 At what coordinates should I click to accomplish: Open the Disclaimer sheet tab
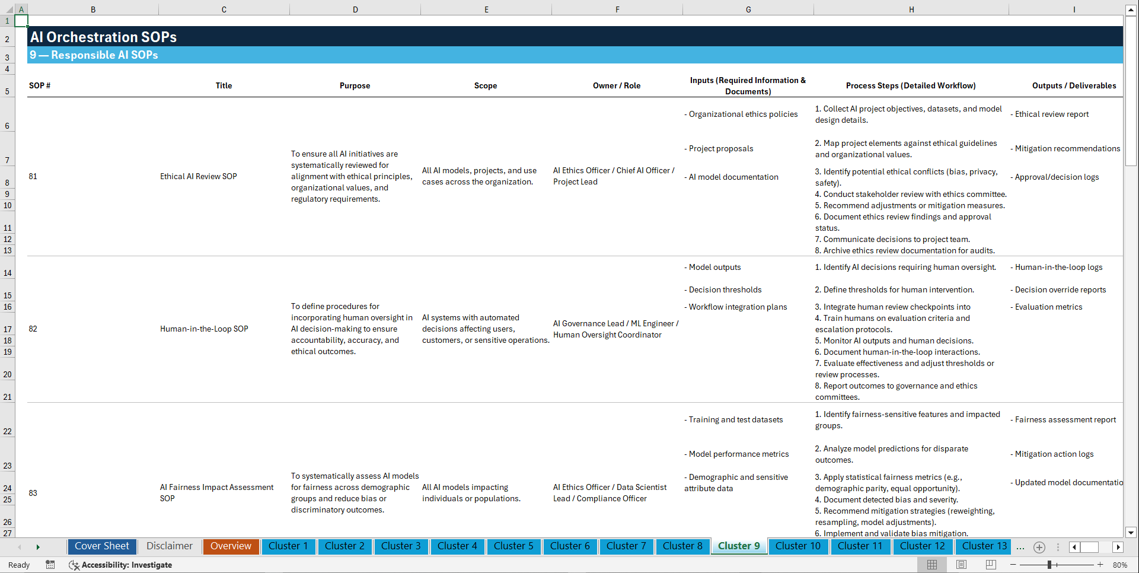tap(169, 546)
